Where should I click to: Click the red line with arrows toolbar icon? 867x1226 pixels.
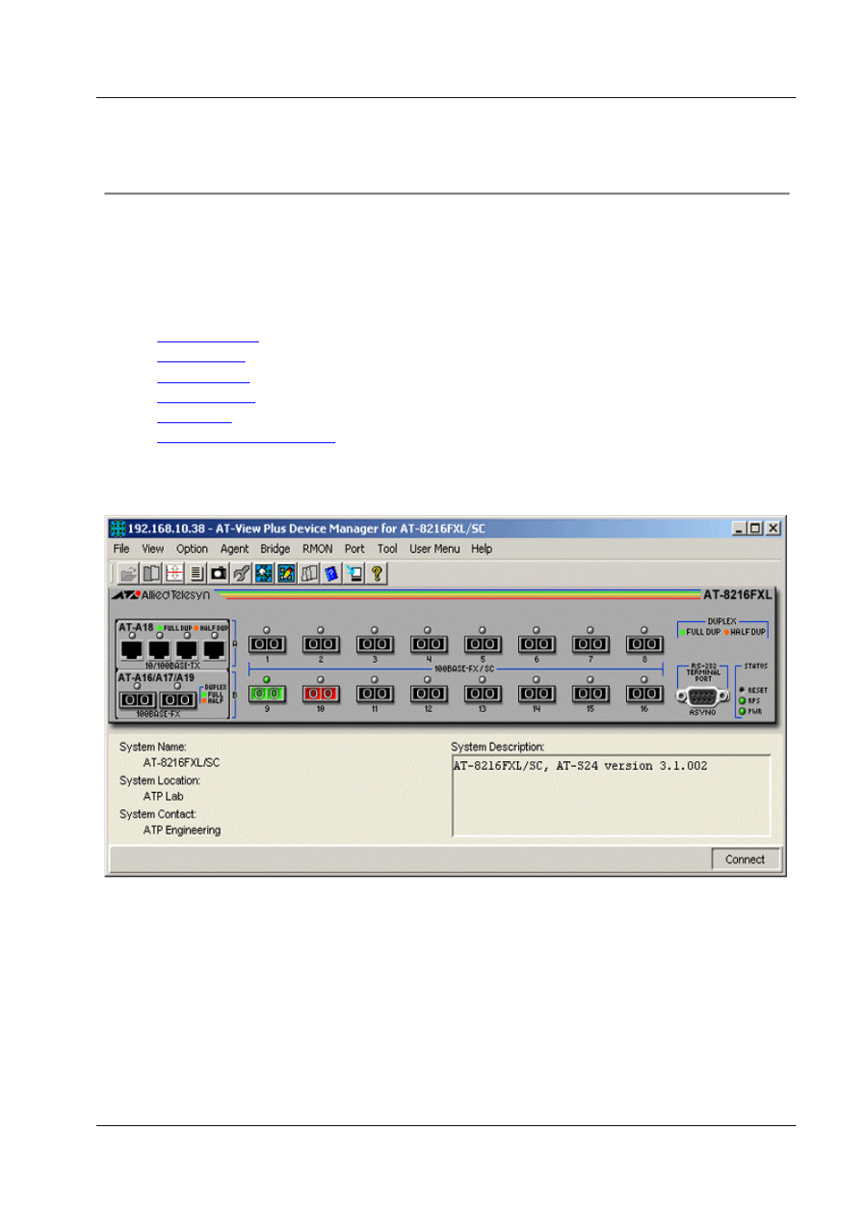coord(174,573)
